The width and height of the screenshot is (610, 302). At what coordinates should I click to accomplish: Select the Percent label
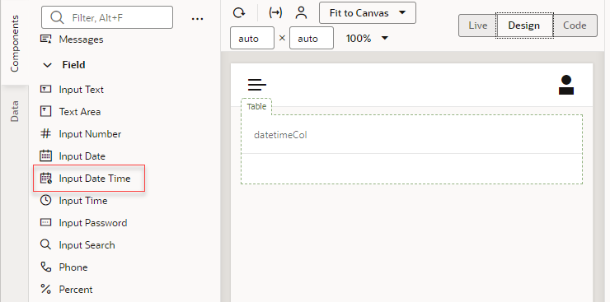(x=76, y=289)
